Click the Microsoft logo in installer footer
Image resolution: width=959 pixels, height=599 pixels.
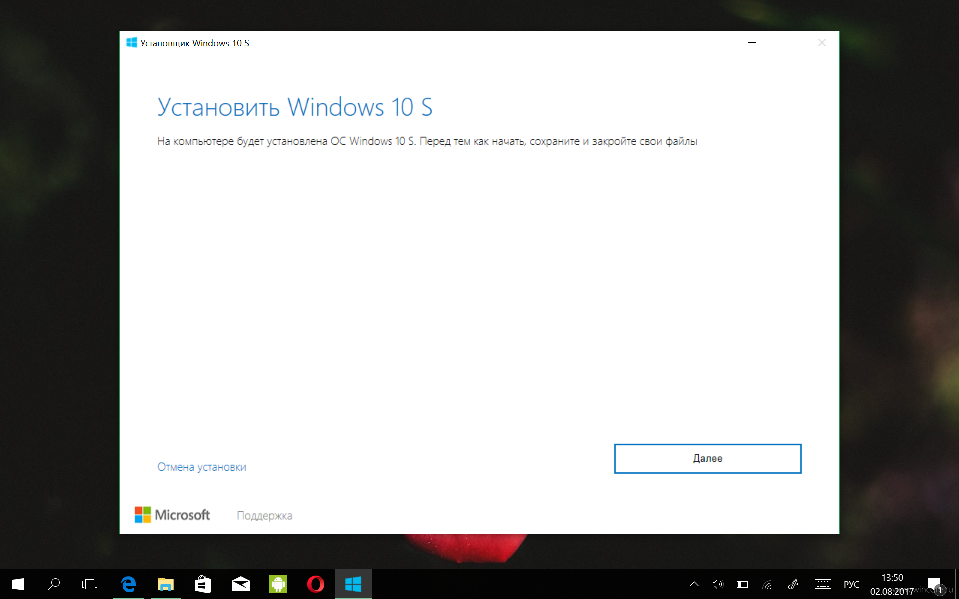tap(172, 515)
